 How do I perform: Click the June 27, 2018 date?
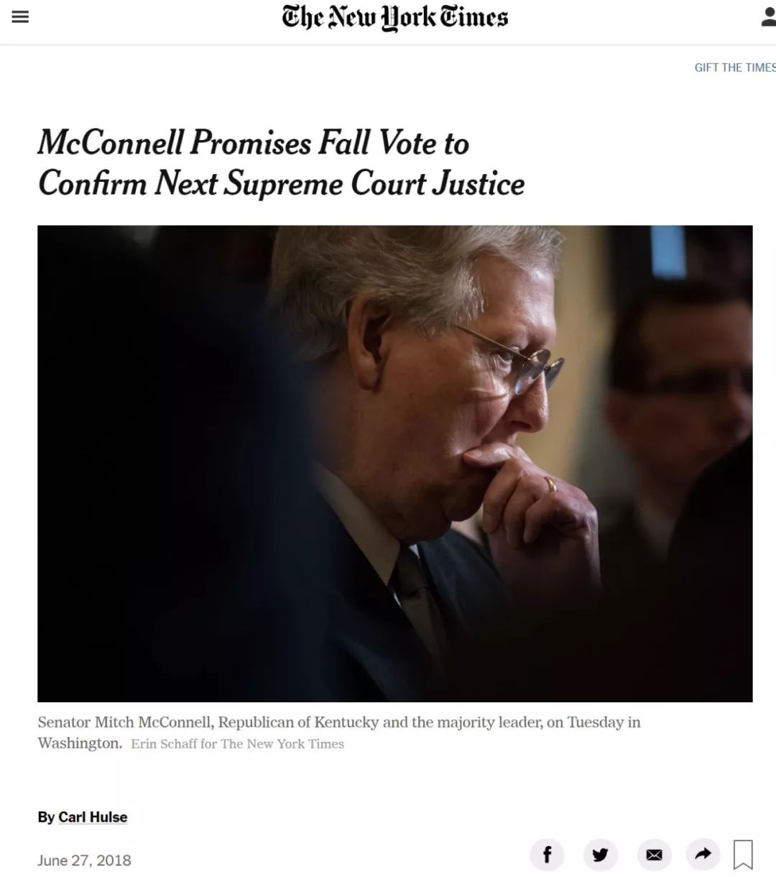click(84, 860)
